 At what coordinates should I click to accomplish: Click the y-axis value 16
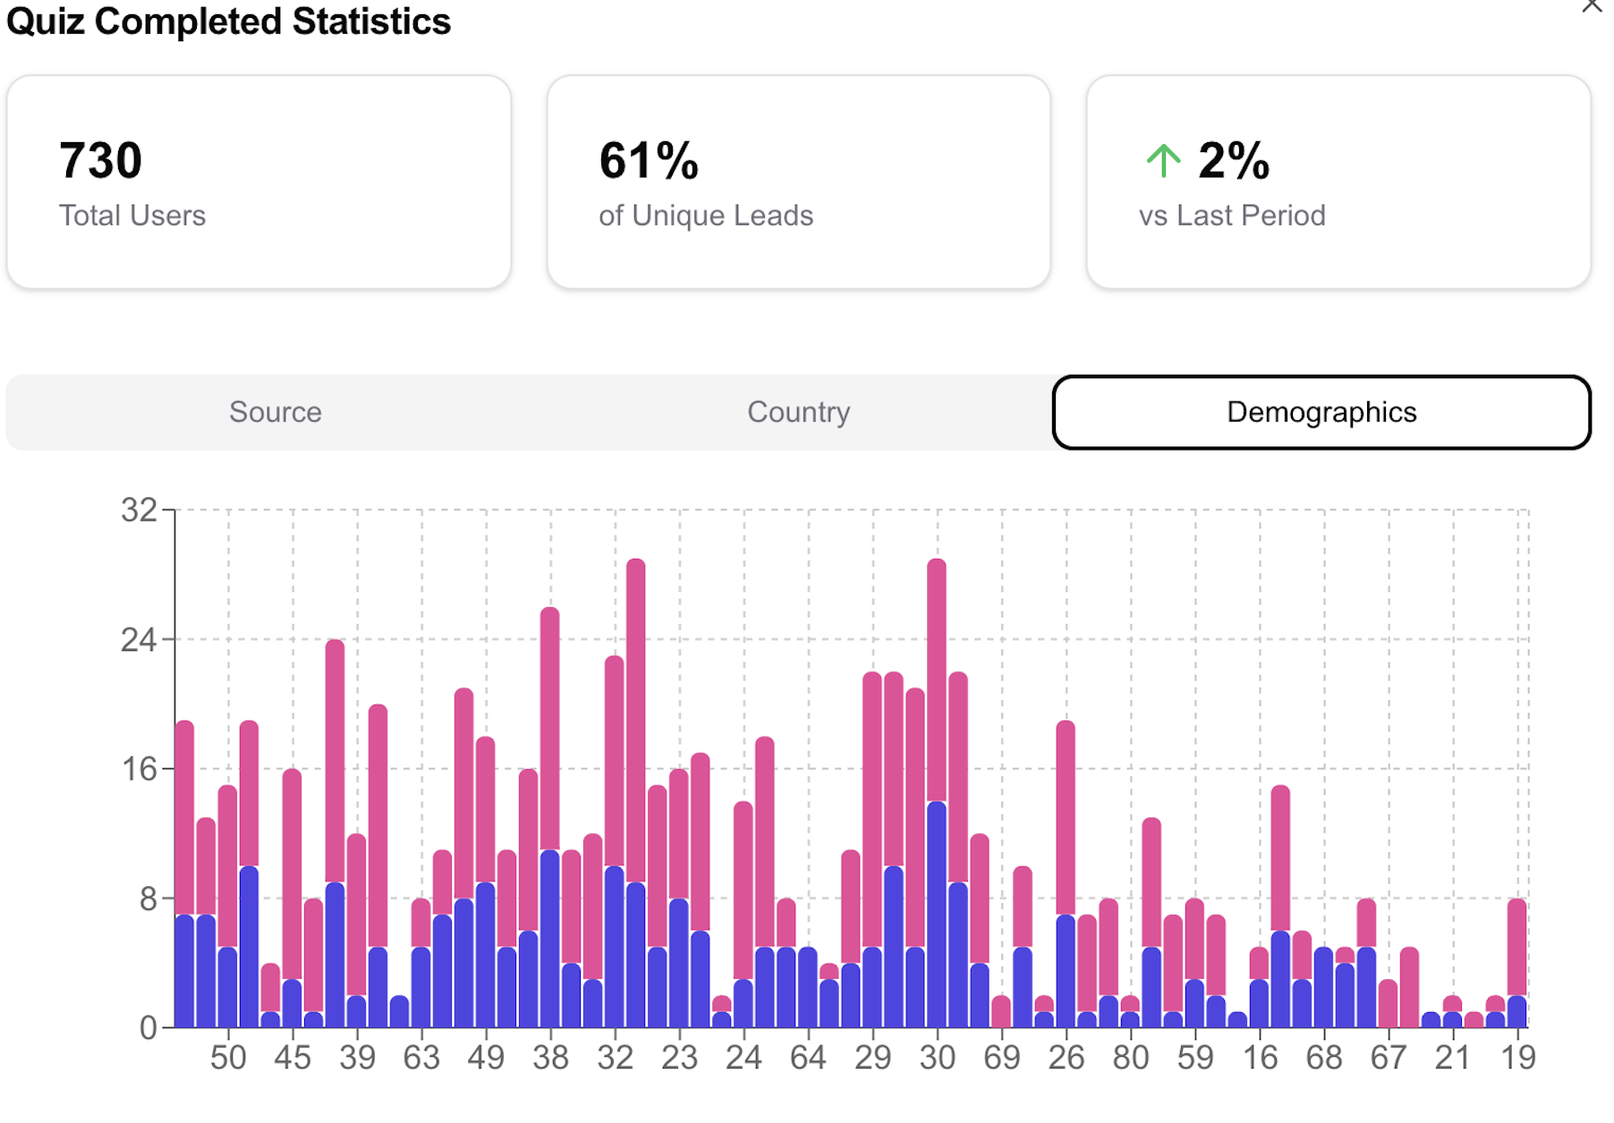click(x=140, y=767)
